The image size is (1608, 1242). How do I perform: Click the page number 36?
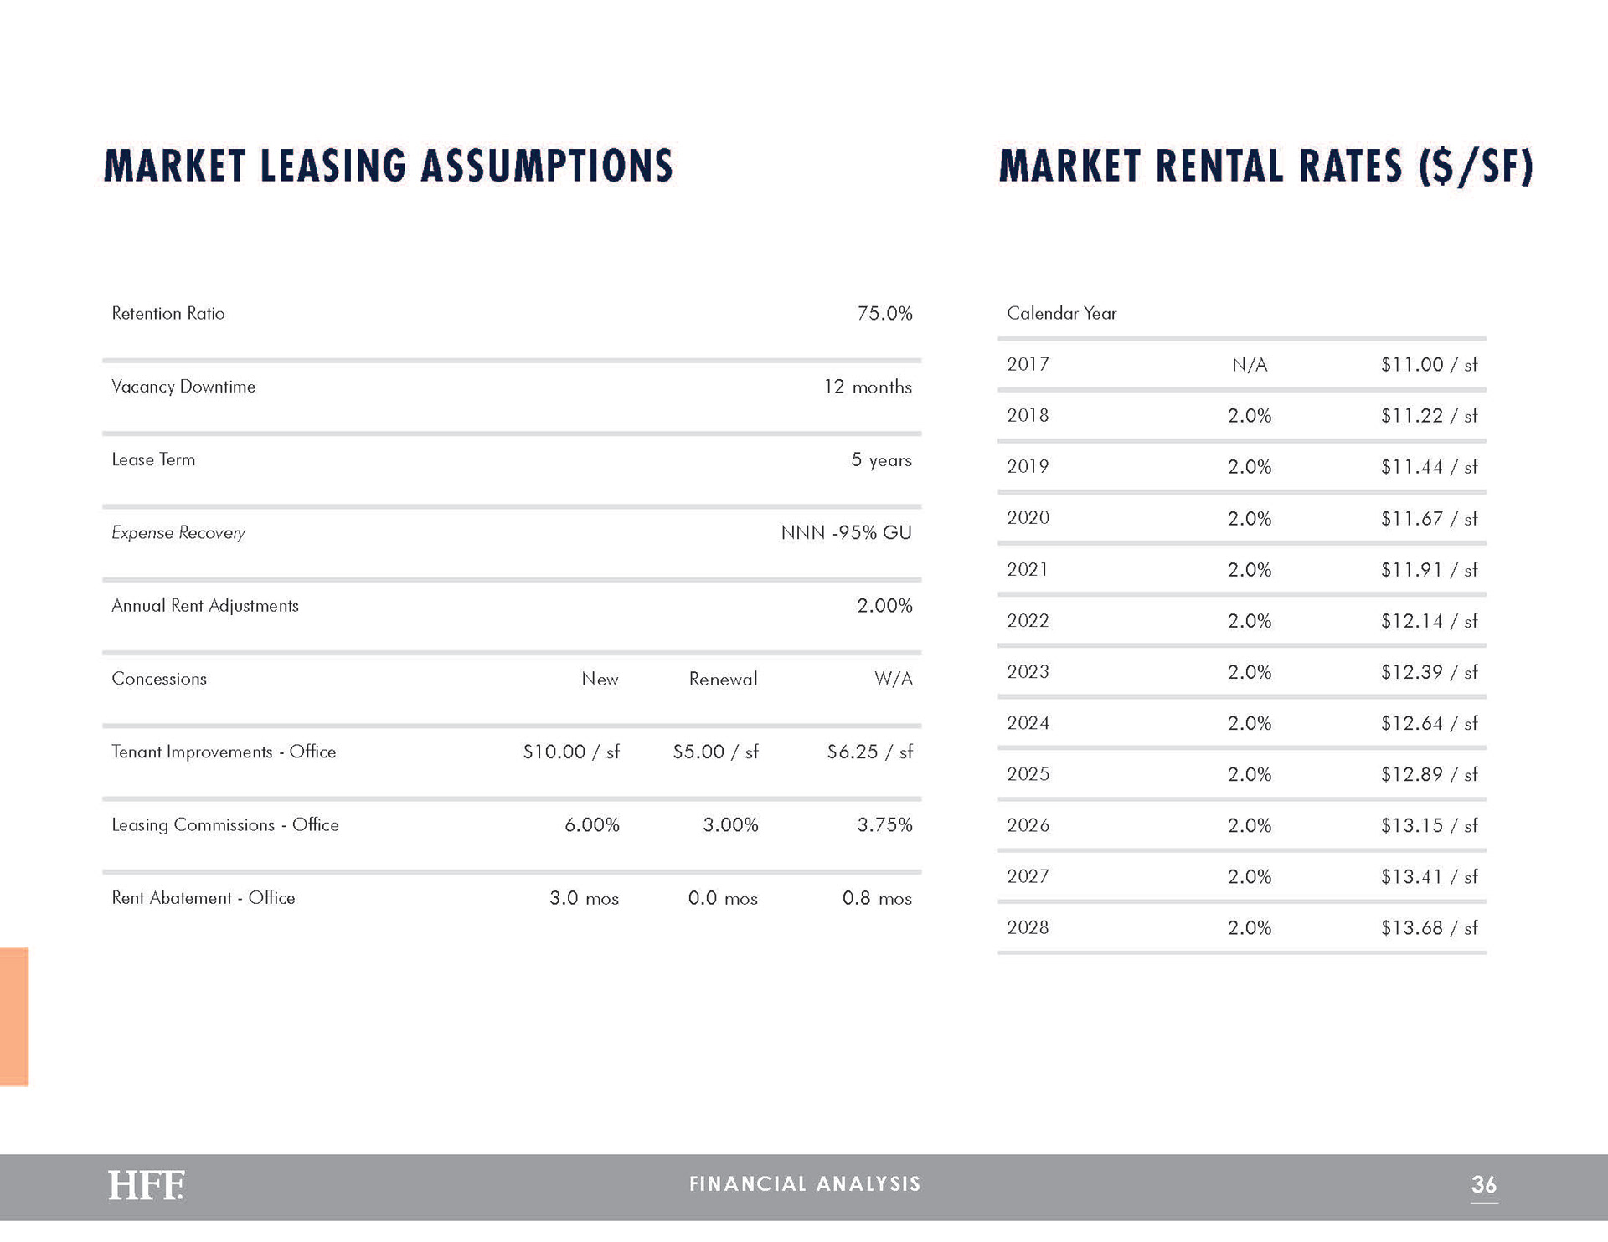(1483, 1184)
